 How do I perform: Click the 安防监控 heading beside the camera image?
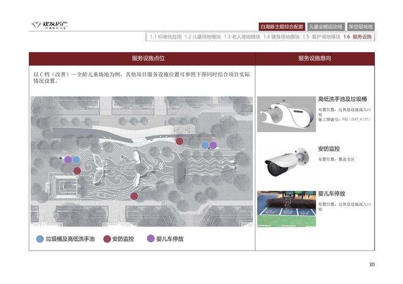coord(329,149)
